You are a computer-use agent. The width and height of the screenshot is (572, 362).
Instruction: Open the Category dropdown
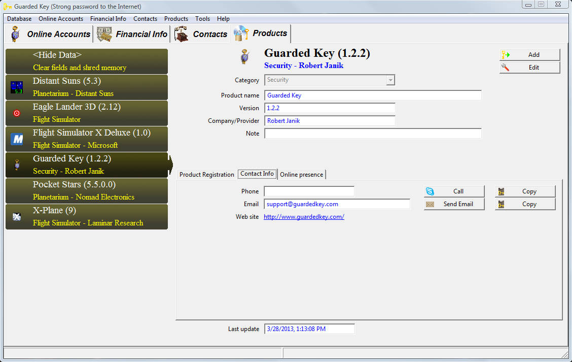click(390, 80)
